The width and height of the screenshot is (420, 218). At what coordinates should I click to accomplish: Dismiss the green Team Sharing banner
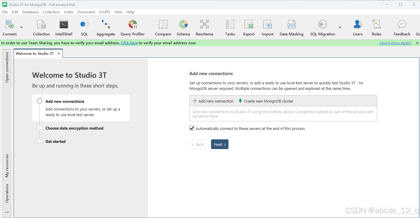click(417, 43)
